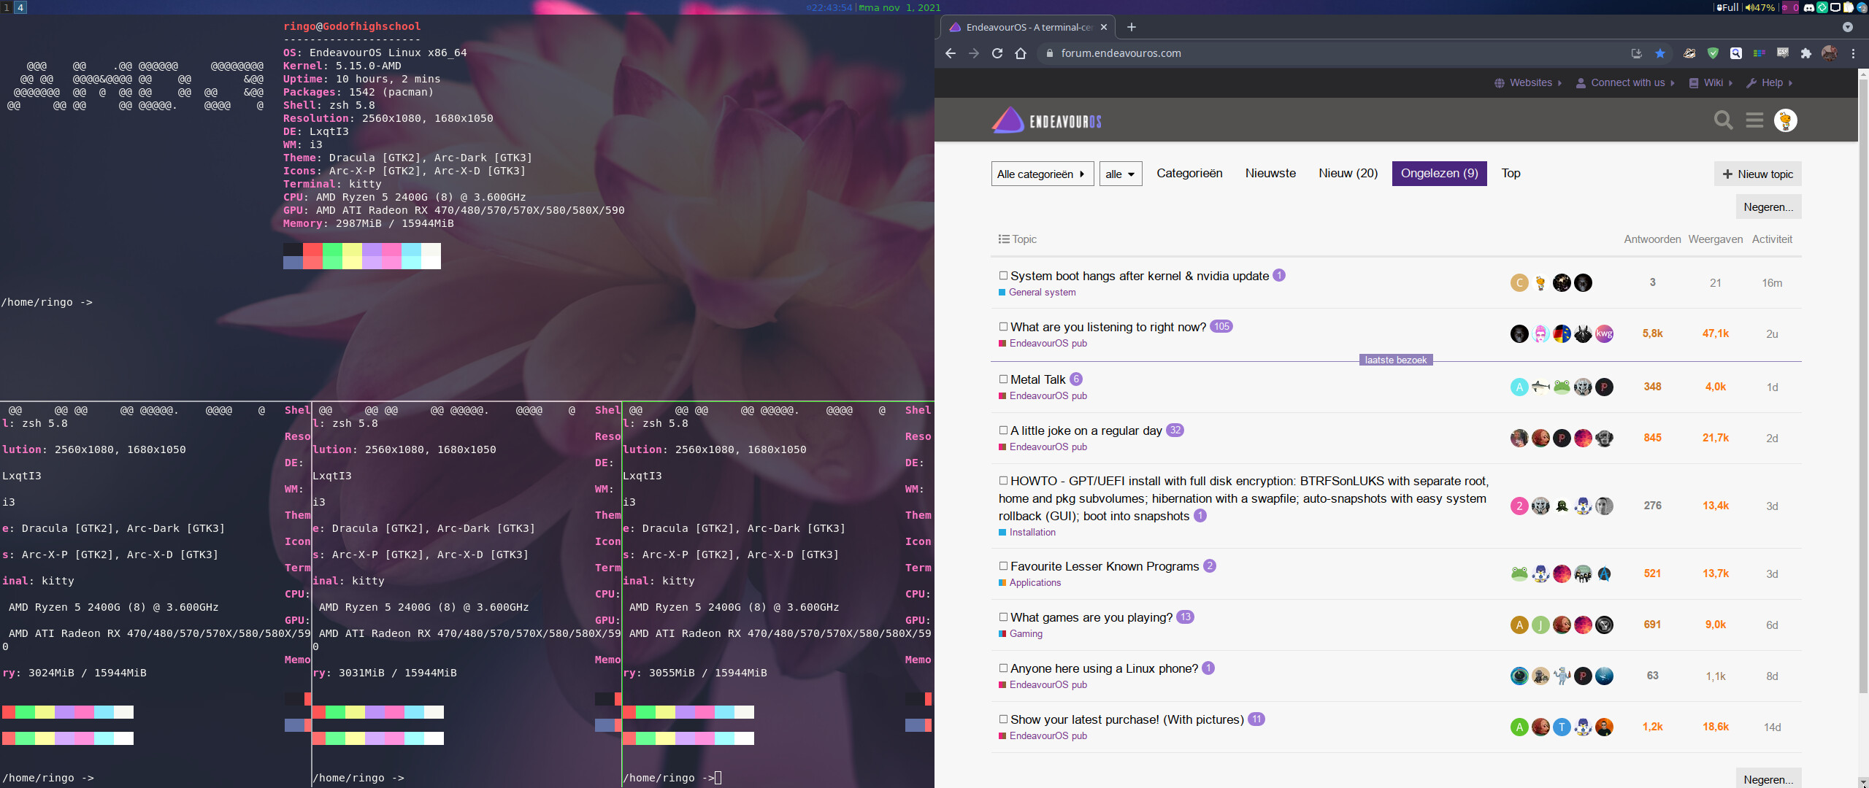
Task: Expand the Alle categorieën dropdown
Action: click(1042, 174)
